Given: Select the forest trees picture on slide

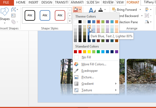Looking at the screenshot, I should pos(67,71).
